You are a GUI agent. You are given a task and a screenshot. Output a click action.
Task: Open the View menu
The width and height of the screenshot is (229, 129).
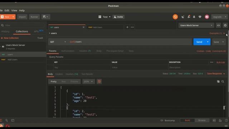point(14,10)
